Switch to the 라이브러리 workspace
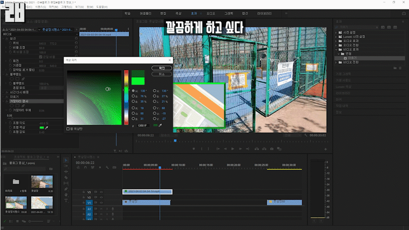 [264, 13]
